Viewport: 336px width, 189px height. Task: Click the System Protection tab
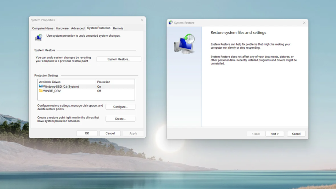pos(98,28)
